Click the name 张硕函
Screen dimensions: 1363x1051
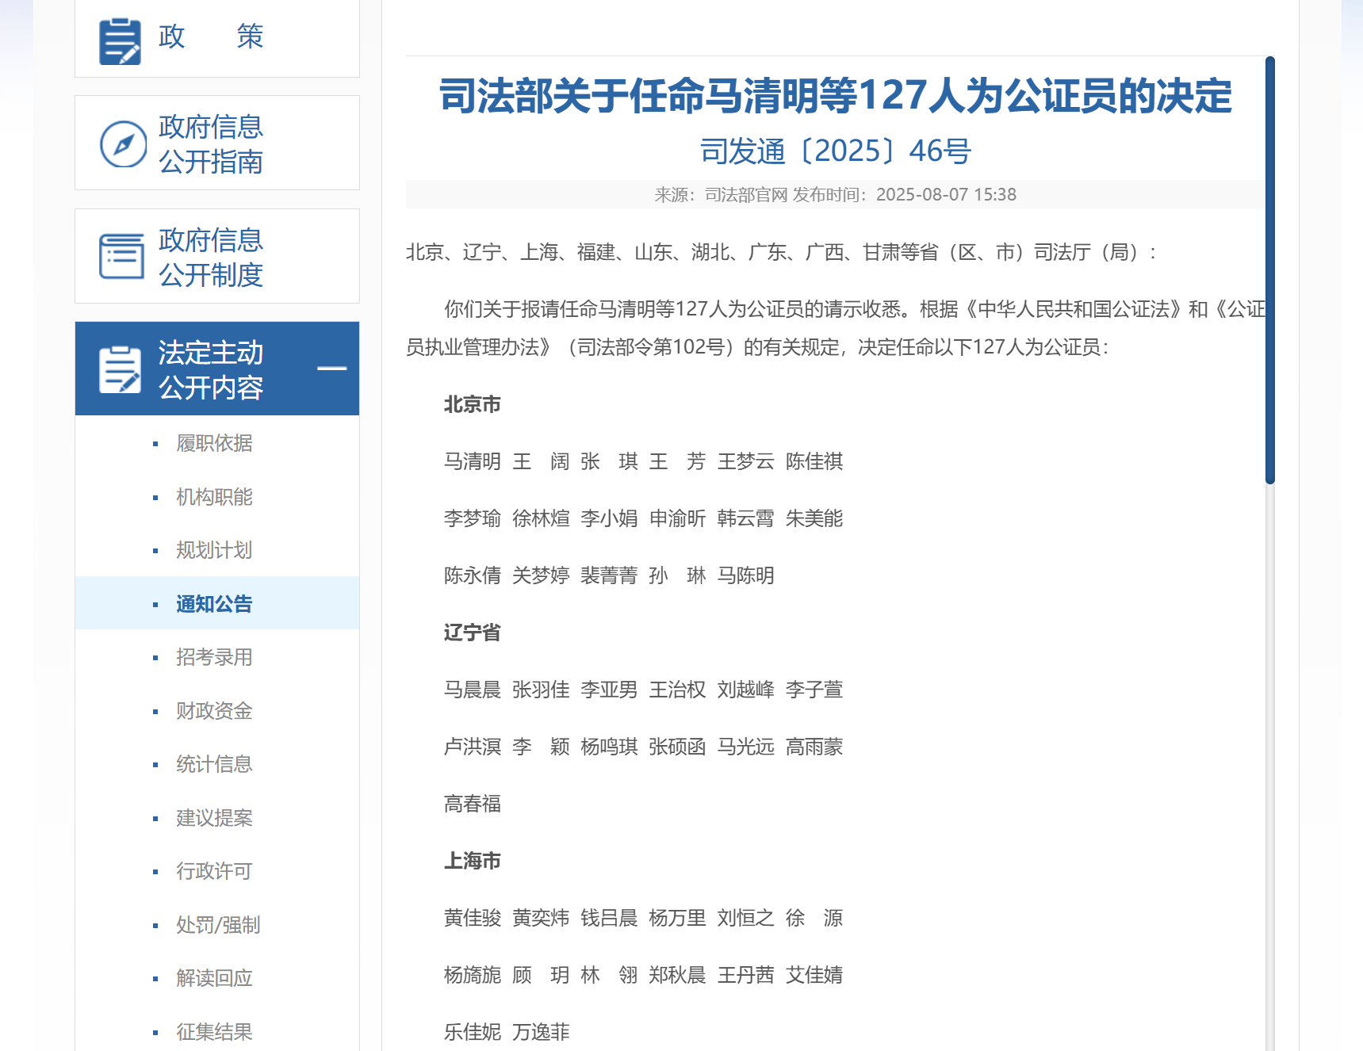pyautogui.click(x=678, y=747)
